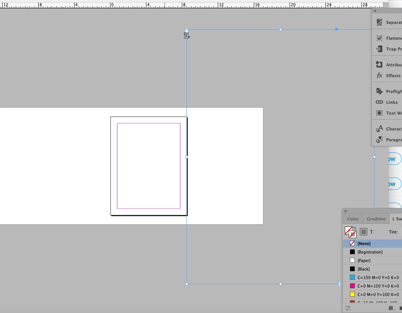
Task: Open the Character Styles panel icon
Action: click(379, 129)
